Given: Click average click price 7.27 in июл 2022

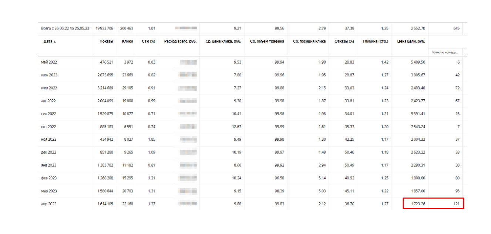Looking at the screenshot, I should pyautogui.click(x=238, y=88).
